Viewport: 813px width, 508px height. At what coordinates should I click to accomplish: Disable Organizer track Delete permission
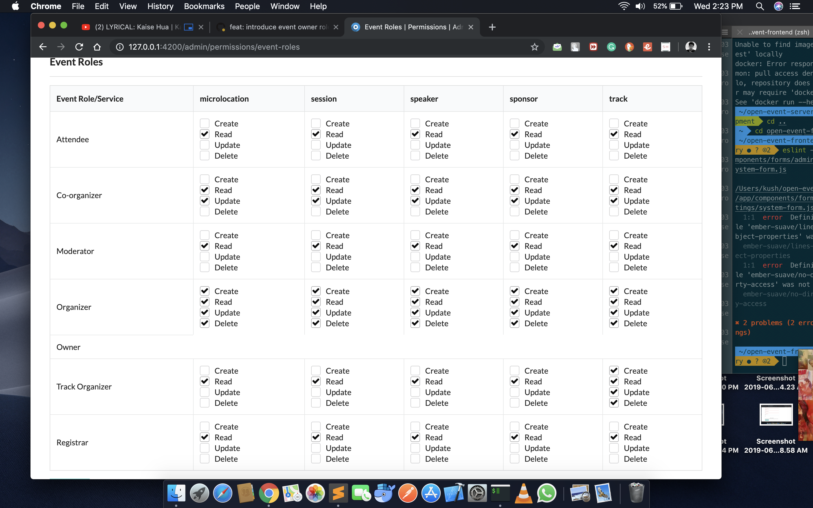(614, 323)
